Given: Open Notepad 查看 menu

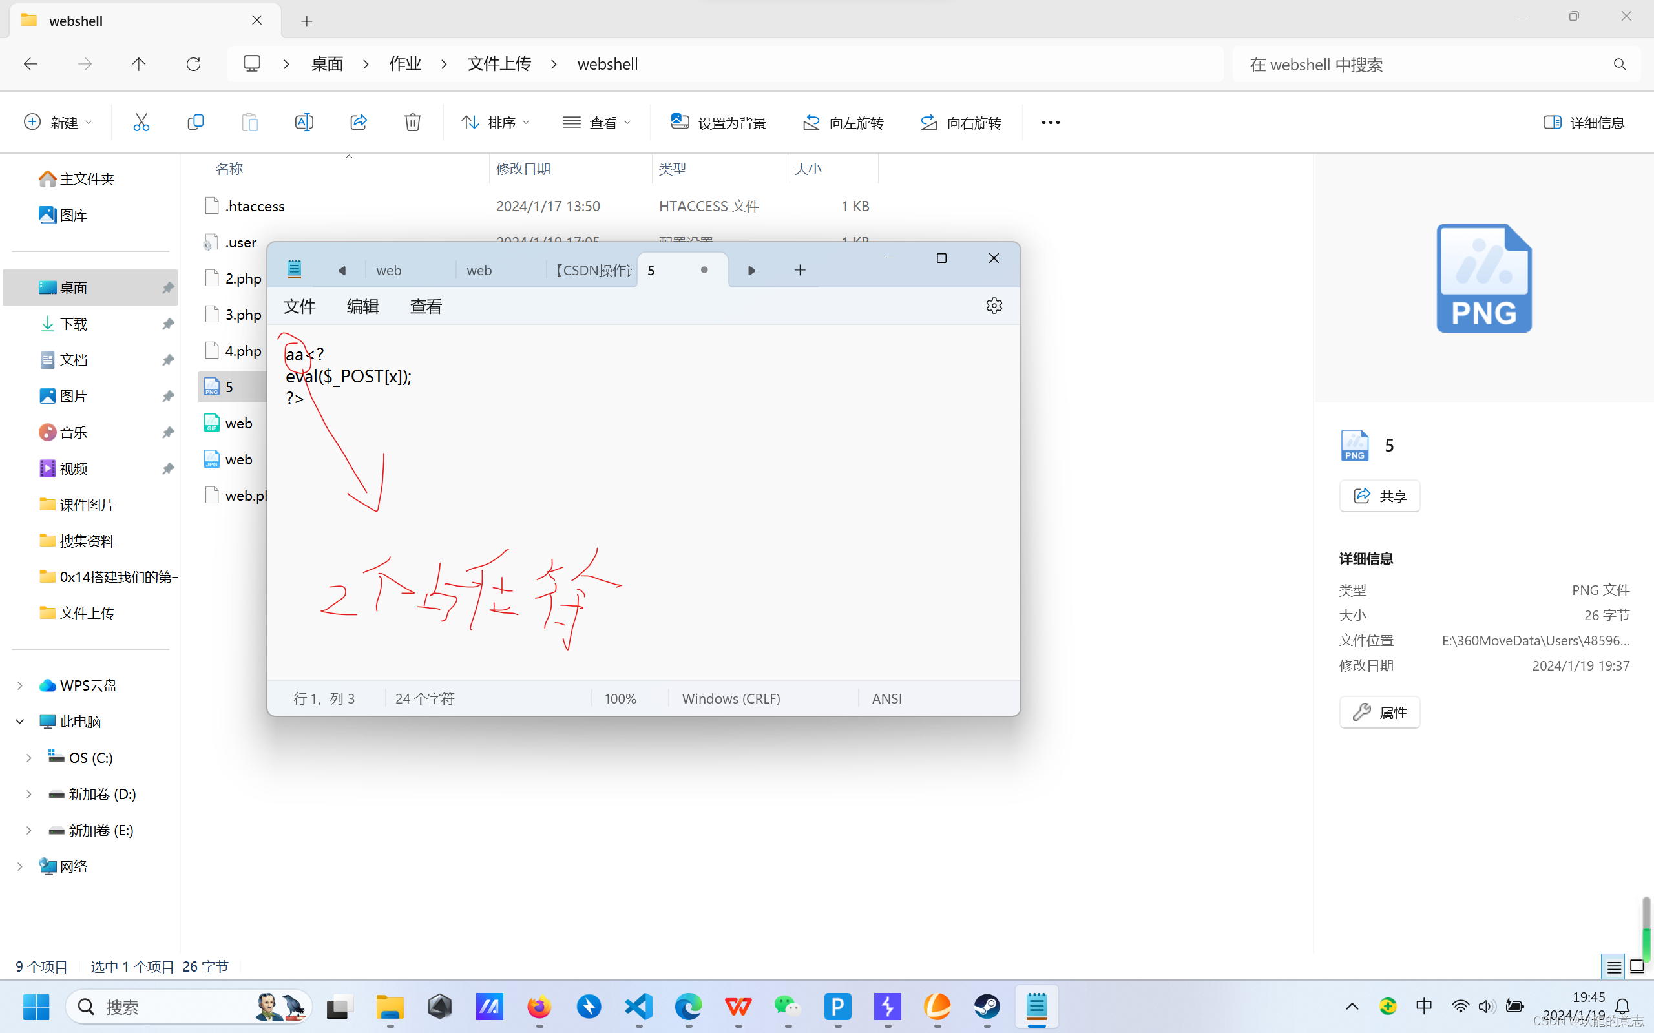Looking at the screenshot, I should tap(426, 306).
